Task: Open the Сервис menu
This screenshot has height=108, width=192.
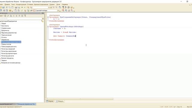Action: click(x=52, y=4)
